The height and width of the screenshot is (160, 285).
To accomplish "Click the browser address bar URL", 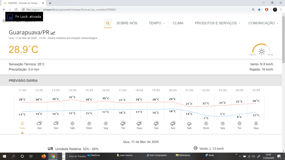I will point(79,9).
